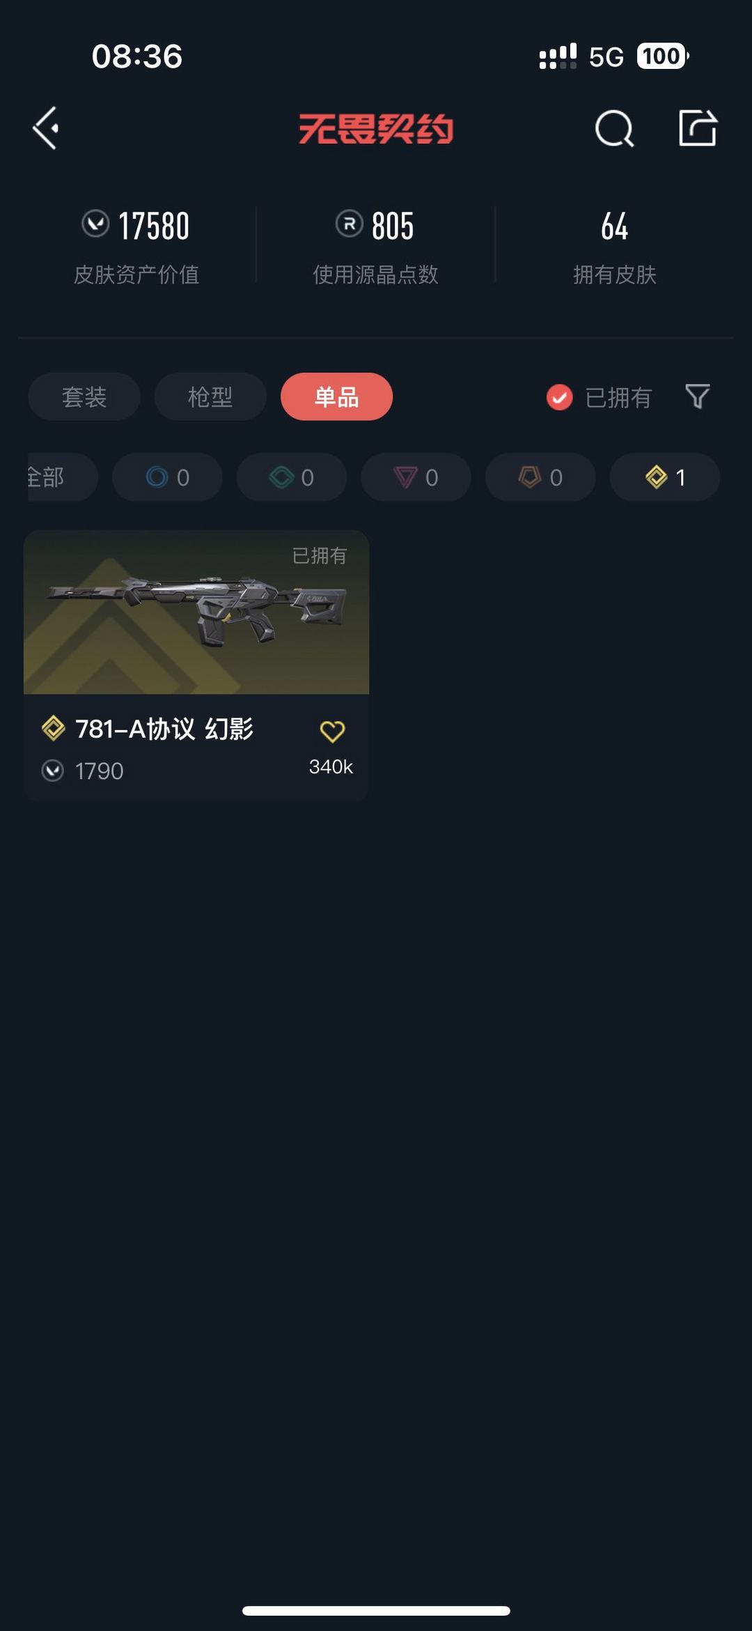Open the 781-A协议 幻影 weapon thumbnail

click(196, 612)
